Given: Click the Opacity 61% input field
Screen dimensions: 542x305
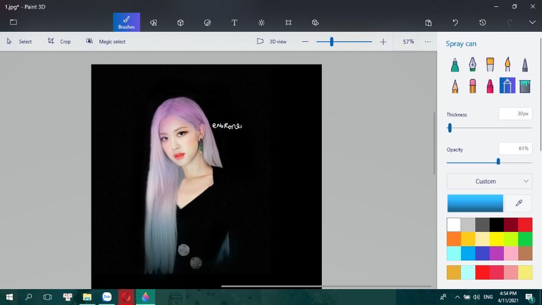Looking at the screenshot, I should tap(516, 148).
